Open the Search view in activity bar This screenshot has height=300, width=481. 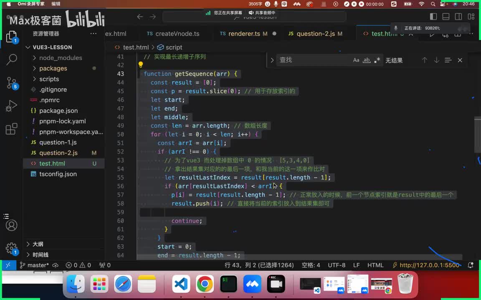point(12,60)
